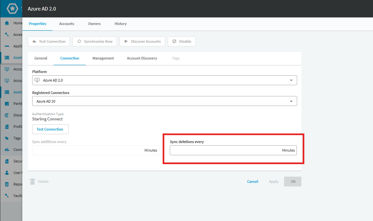This screenshot has height=221, width=373.
Task: Click the Starling Connect authentication text
Action: (47, 119)
